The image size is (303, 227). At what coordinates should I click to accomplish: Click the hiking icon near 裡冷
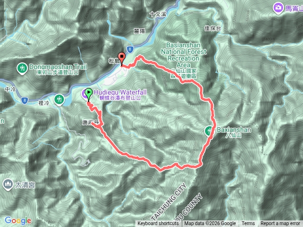59,100
